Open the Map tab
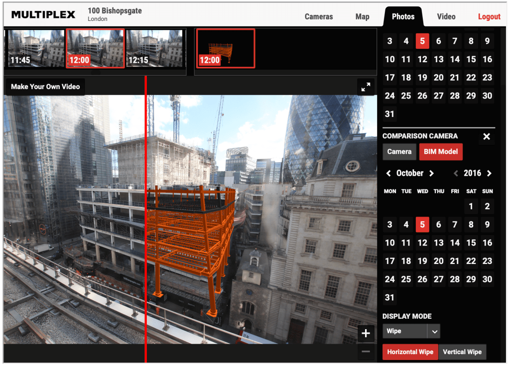510x367 pixels. pyautogui.click(x=363, y=16)
